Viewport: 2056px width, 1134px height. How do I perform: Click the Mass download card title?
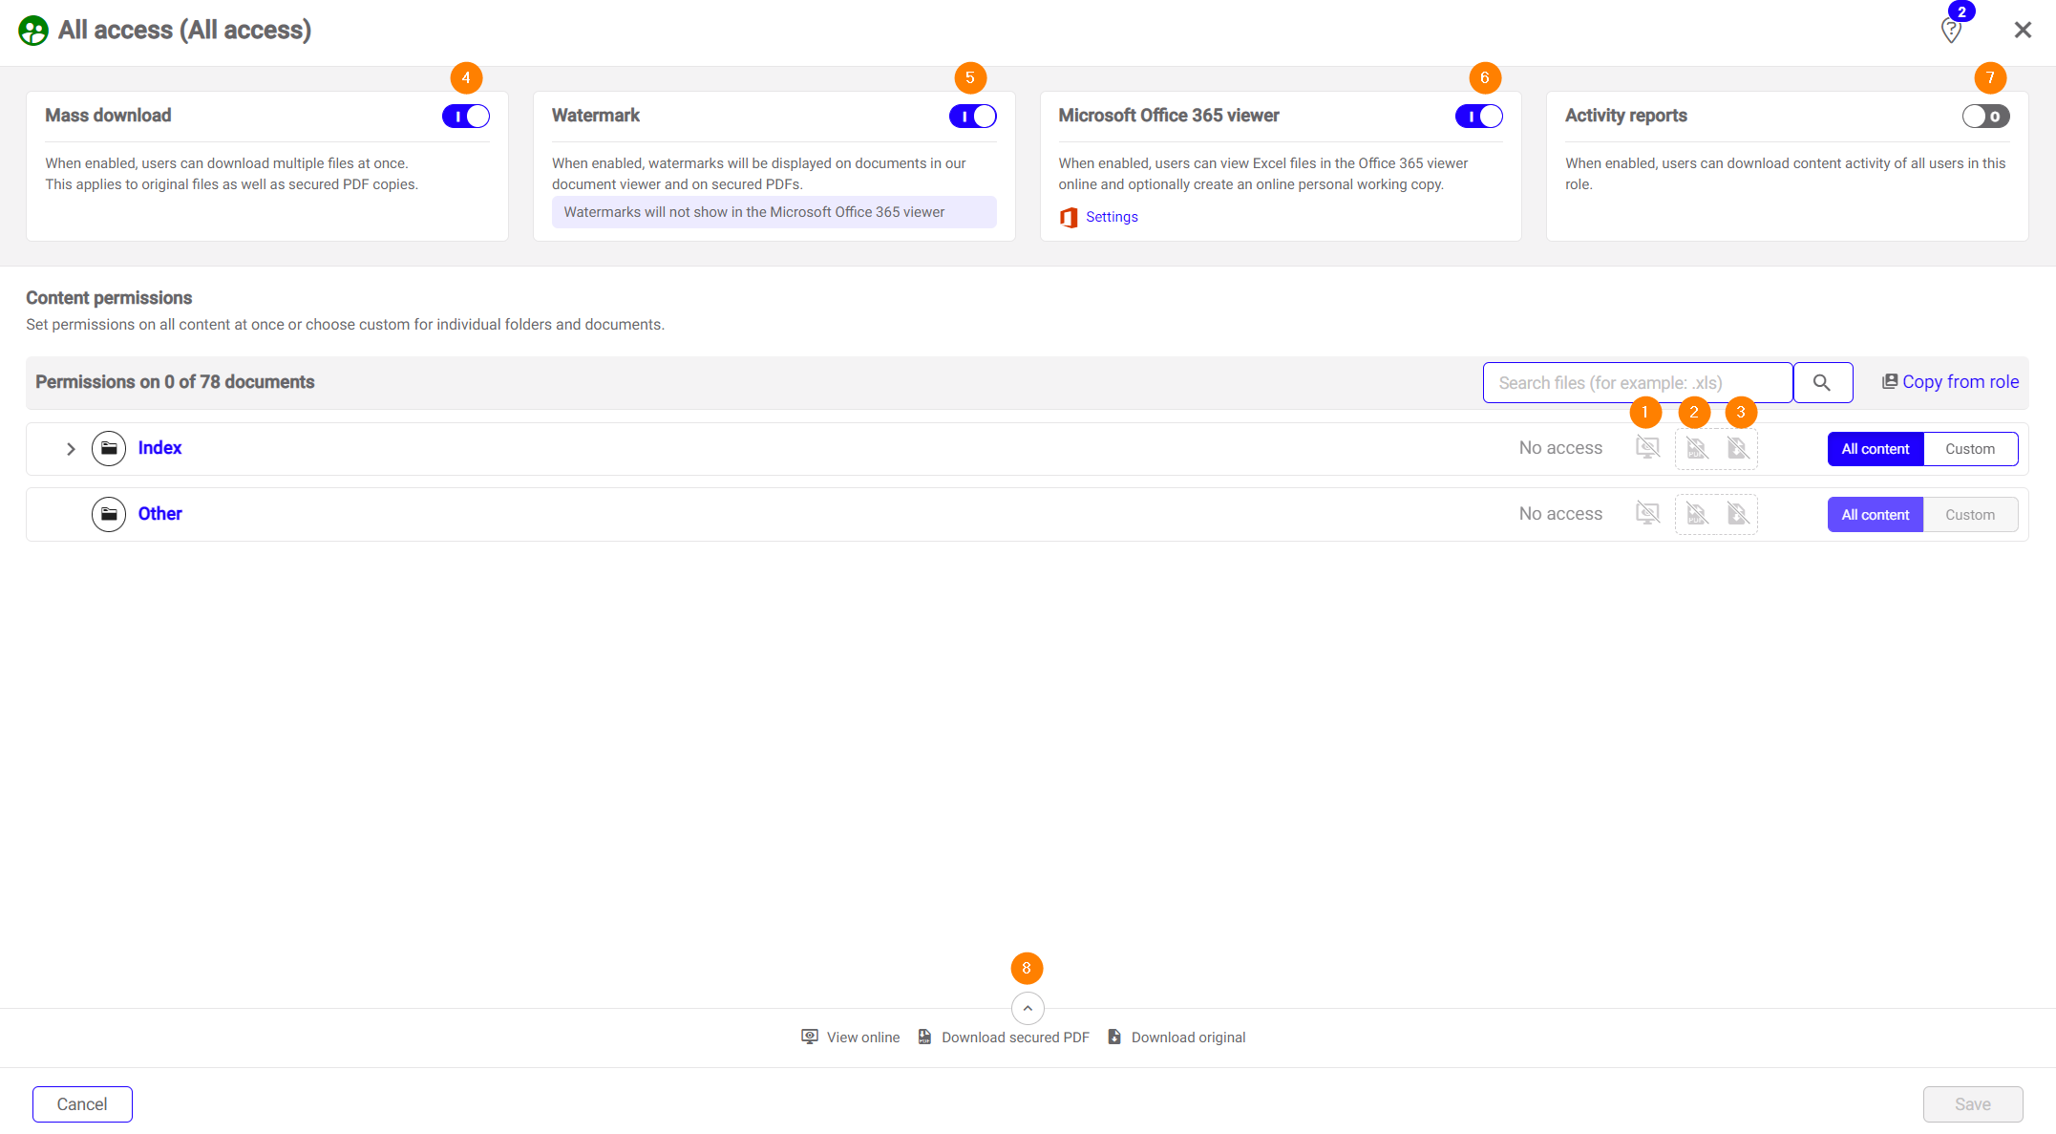108,116
